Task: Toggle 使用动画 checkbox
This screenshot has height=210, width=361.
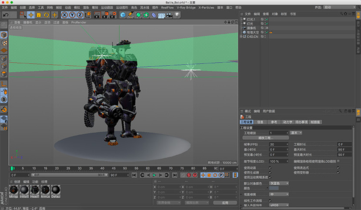Action: coord(270,168)
